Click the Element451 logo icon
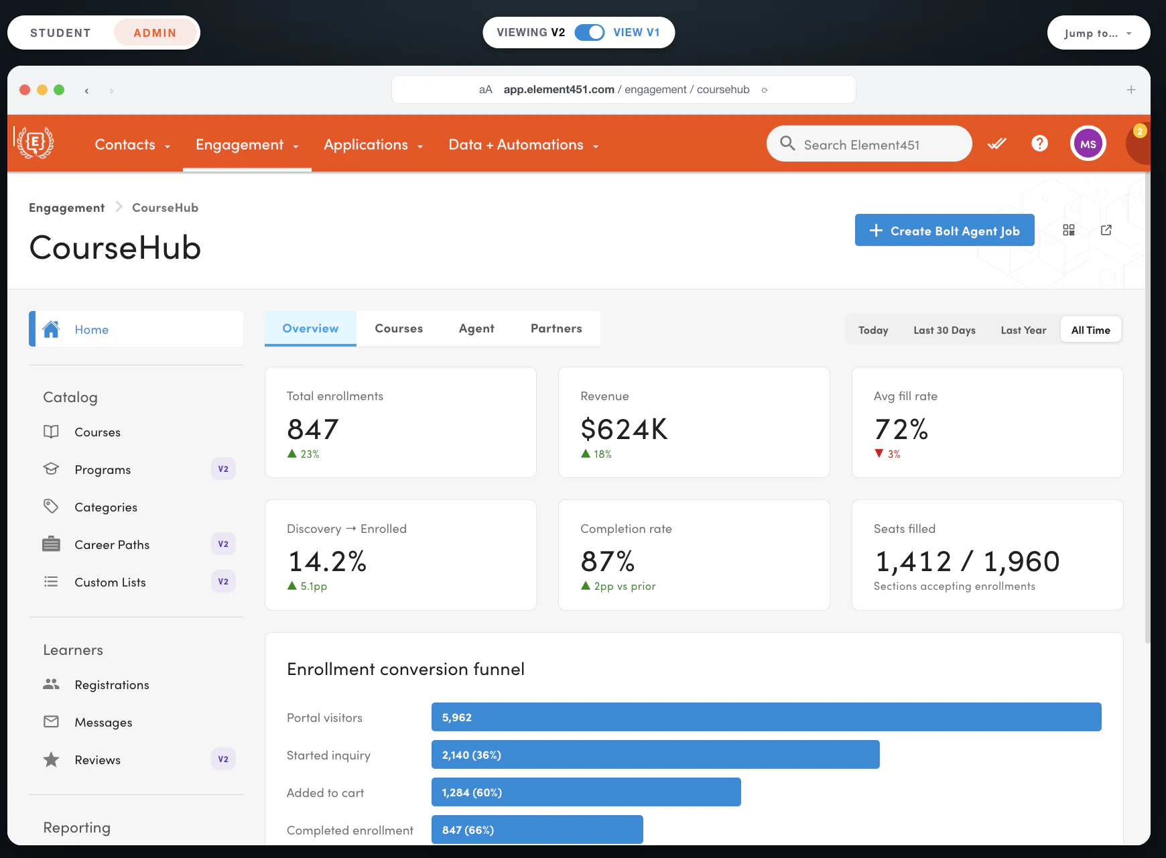 click(34, 143)
